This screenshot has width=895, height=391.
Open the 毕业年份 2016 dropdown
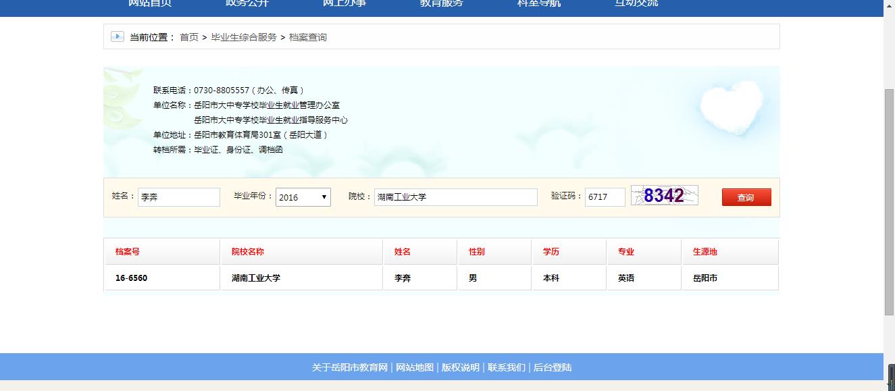(303, 197)
